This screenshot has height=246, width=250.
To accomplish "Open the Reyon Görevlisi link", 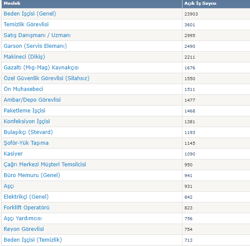I will pos(24,229).
